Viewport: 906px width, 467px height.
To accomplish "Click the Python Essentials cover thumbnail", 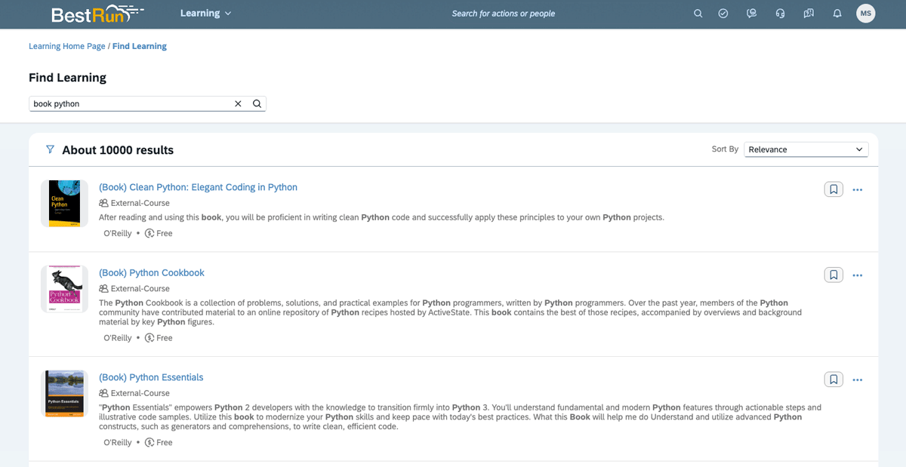I will [64, 393].
